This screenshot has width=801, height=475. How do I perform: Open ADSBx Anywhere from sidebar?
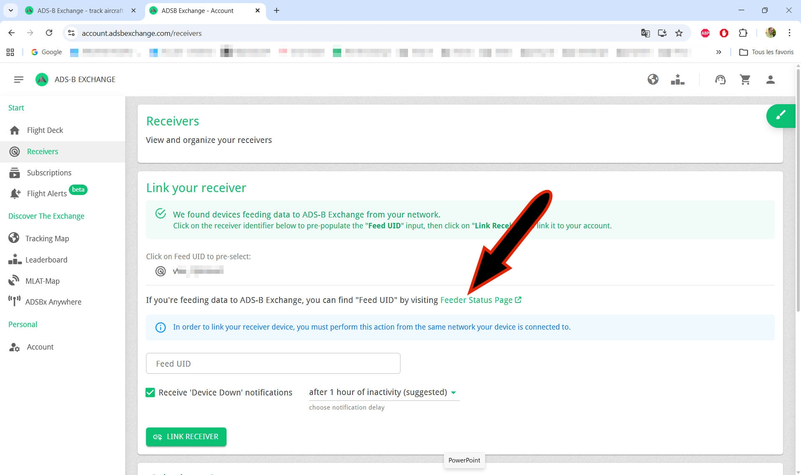click(x=63, y=302)
